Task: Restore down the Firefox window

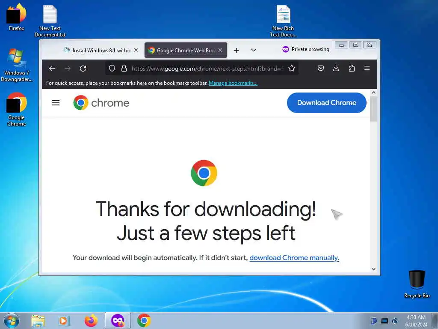Action: click(355, 45)
